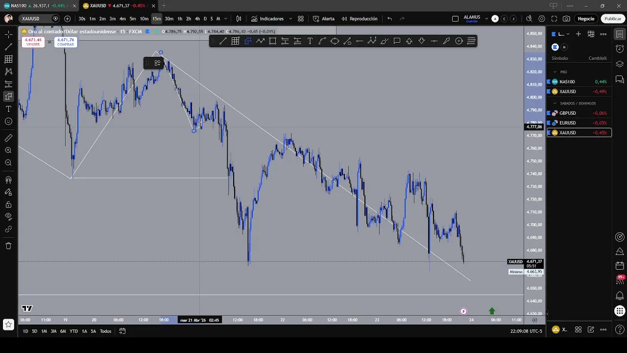The width and height of the screenshot is (627, 353).
Task: Open the emoji icons tool in left sidebar
Action: pyautogui.click(x=8, y=121)
